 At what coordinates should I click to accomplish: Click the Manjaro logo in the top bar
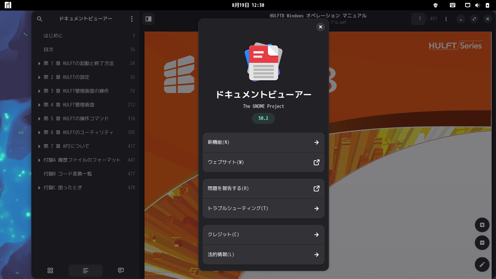[x=8, y=5]
